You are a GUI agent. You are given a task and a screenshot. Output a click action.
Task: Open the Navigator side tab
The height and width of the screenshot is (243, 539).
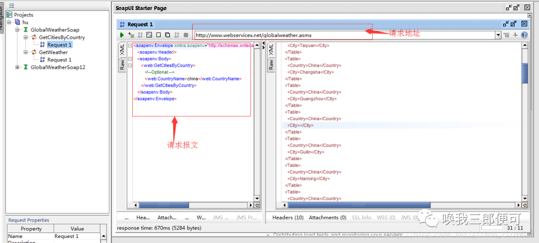(x=1, y=19)
